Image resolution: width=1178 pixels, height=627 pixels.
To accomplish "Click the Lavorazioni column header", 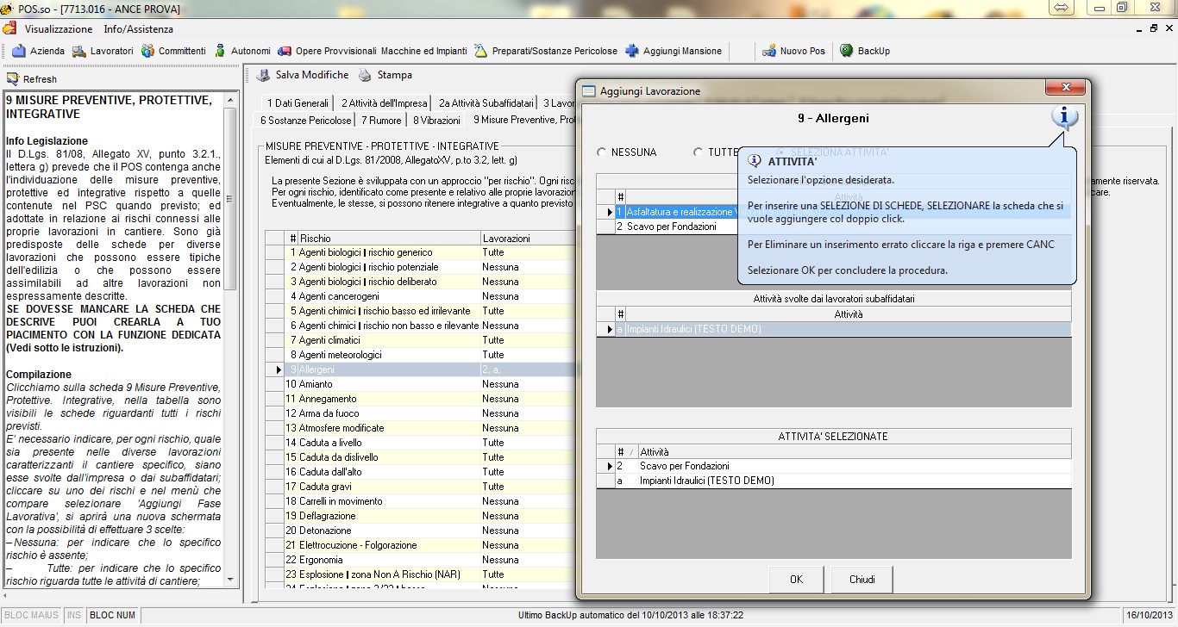I will (528, 238).
